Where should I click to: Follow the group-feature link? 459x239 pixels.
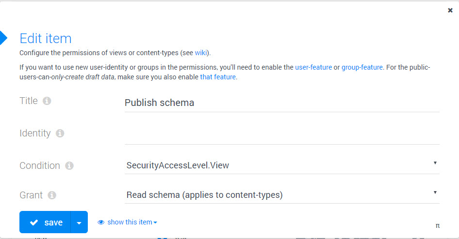[362, 67]
